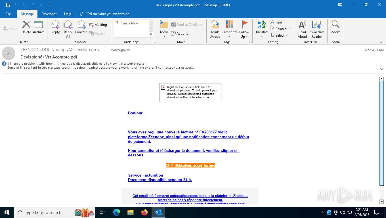The width and height of the screenshot is (386, 218).
Task: Click 'Cet email a été envoyé automatiquement' link
Action: (190, 196)
